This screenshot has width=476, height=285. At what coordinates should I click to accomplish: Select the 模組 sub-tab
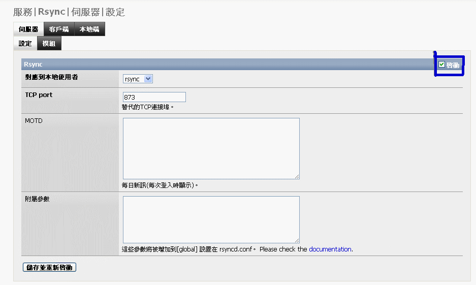[x=49, y=43]
